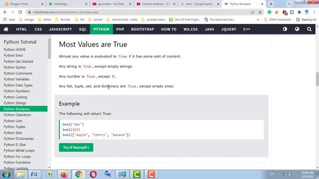
Task: Click the address bar URL
Action: click(x=65, y=12)
